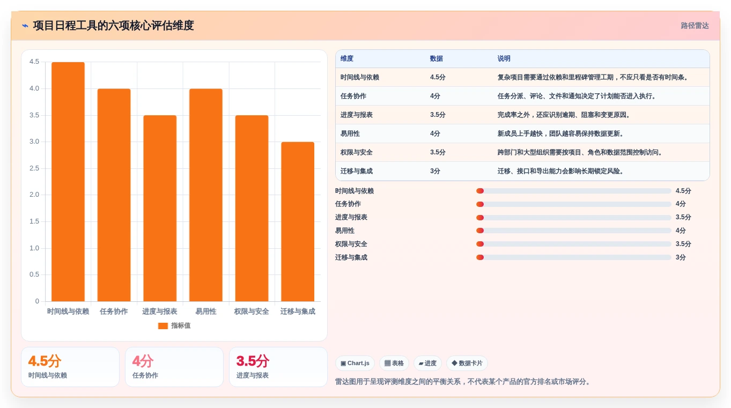This screenshot has height=408, width=731.
Task: Click the page title 项目日程工具的六项核心评估维度
Action: coord(113,26)
